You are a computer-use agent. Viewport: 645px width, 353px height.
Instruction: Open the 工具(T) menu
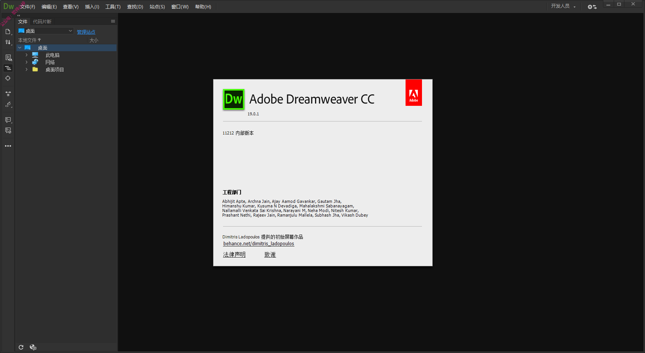tap(113, 7)
